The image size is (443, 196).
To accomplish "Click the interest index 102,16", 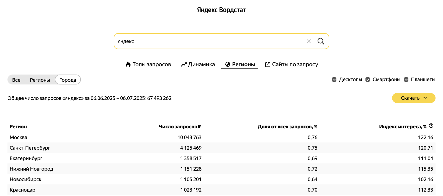I will point(426,179).
